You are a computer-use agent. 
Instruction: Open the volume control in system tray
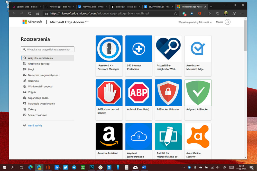218,167
